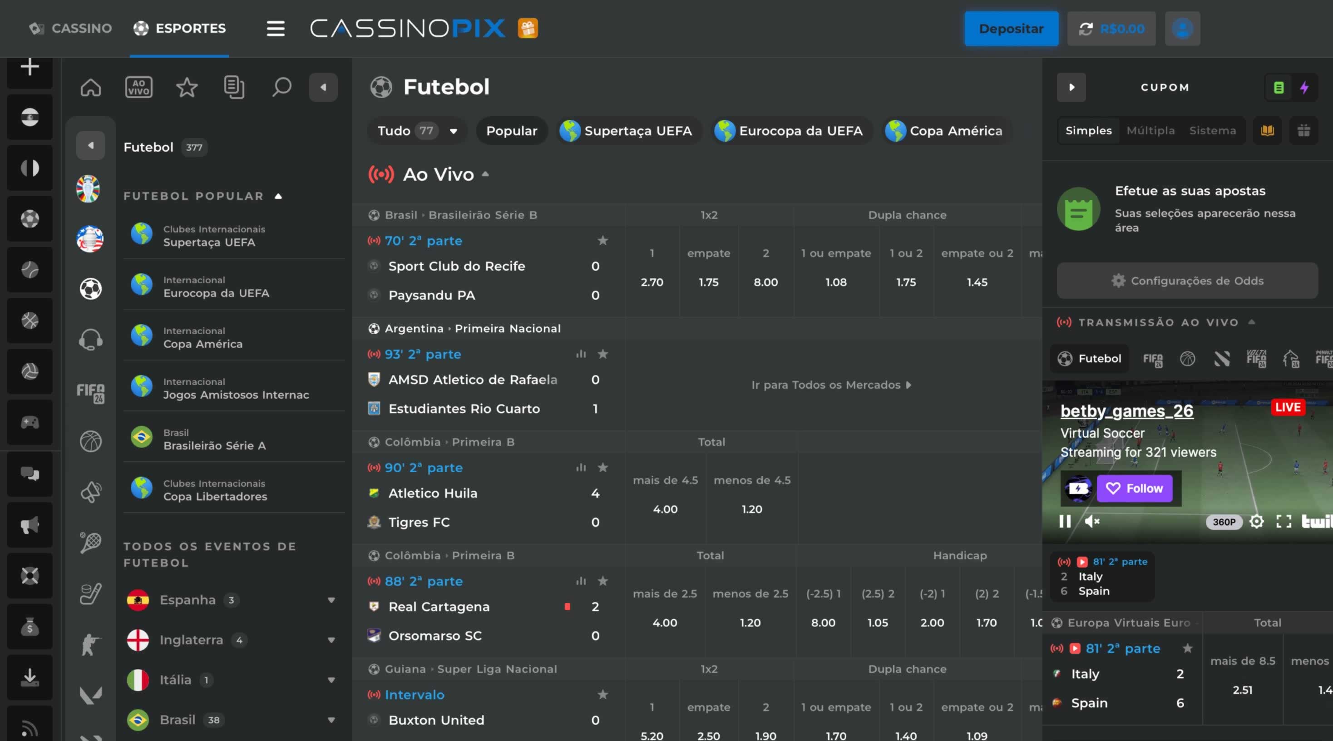Click the plus icon in the far-left sidebar
Viewport: 1333px width, 741px height.
(x=30, y=67)
